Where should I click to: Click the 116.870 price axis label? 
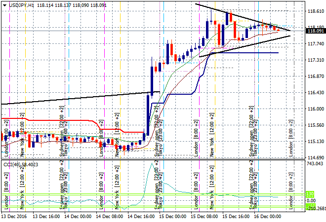[316, 76]
